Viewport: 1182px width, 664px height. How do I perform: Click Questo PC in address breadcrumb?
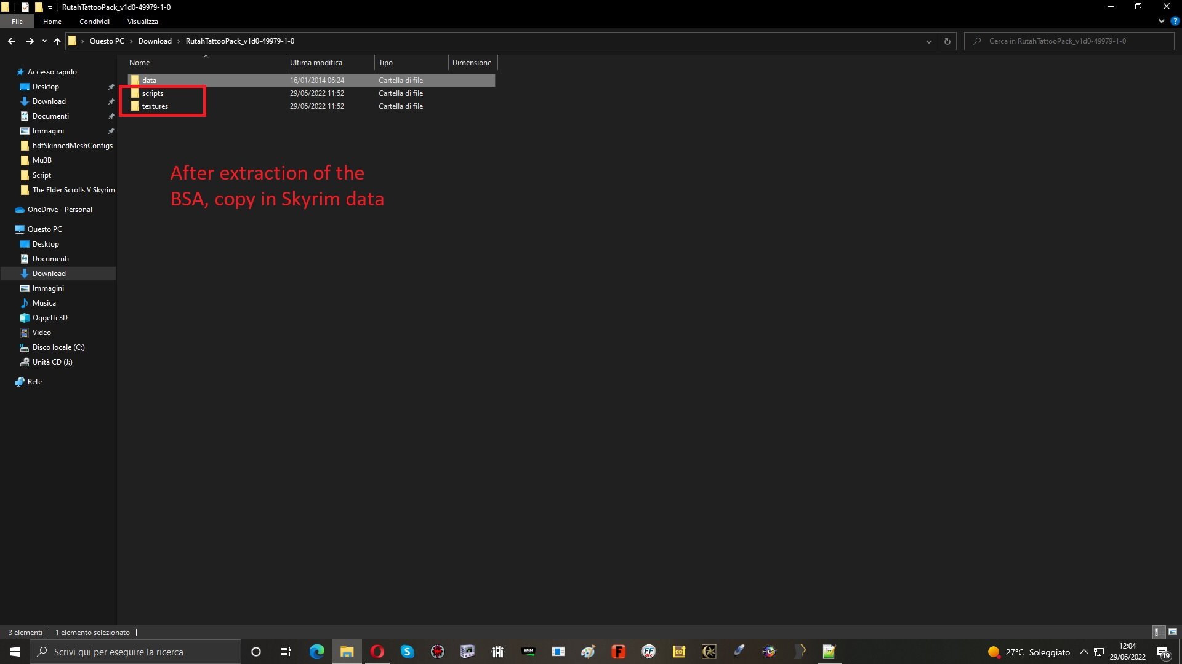(107, 41)
